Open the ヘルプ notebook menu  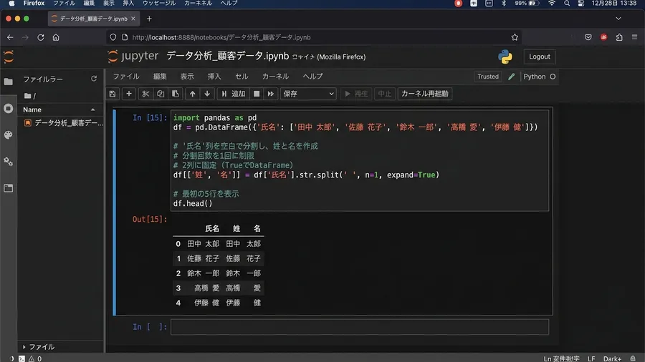tap(313, 77)
